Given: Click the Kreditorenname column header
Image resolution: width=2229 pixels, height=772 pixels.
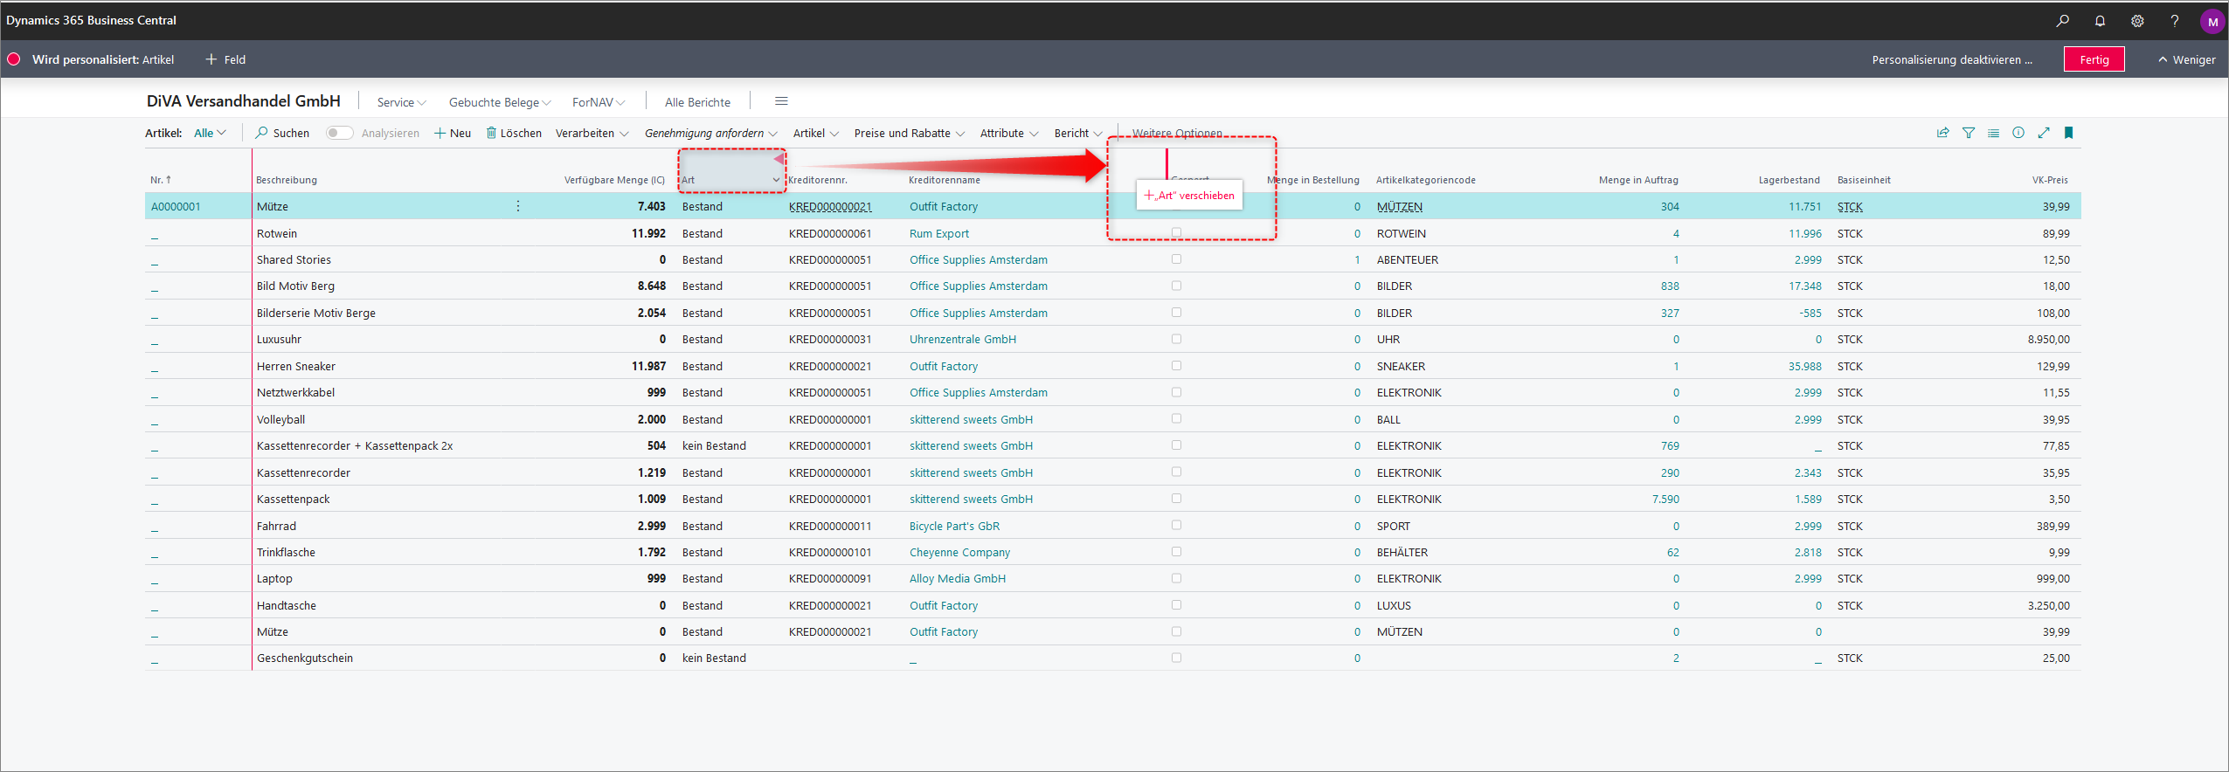Looking at the screenshot, I should 944,180.
